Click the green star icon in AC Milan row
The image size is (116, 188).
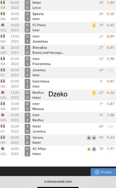point(89,149)
